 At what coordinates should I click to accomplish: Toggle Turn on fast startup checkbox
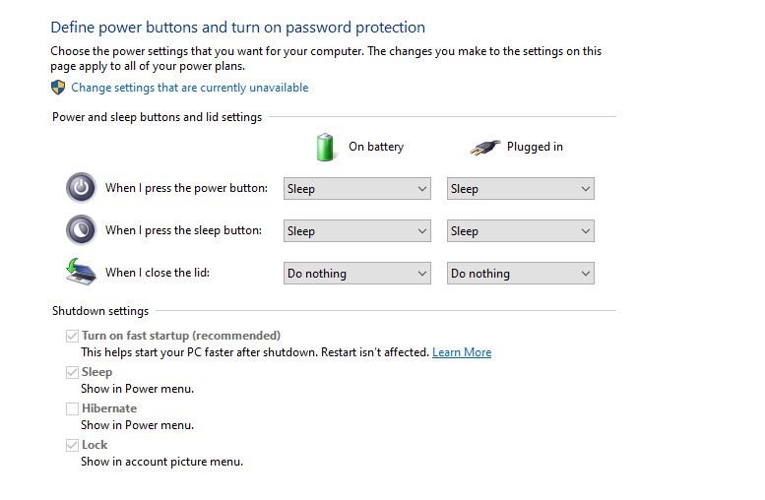point(72,336)
